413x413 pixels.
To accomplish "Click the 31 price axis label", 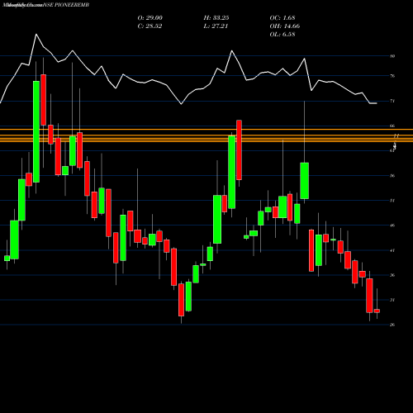I will 392,300.
